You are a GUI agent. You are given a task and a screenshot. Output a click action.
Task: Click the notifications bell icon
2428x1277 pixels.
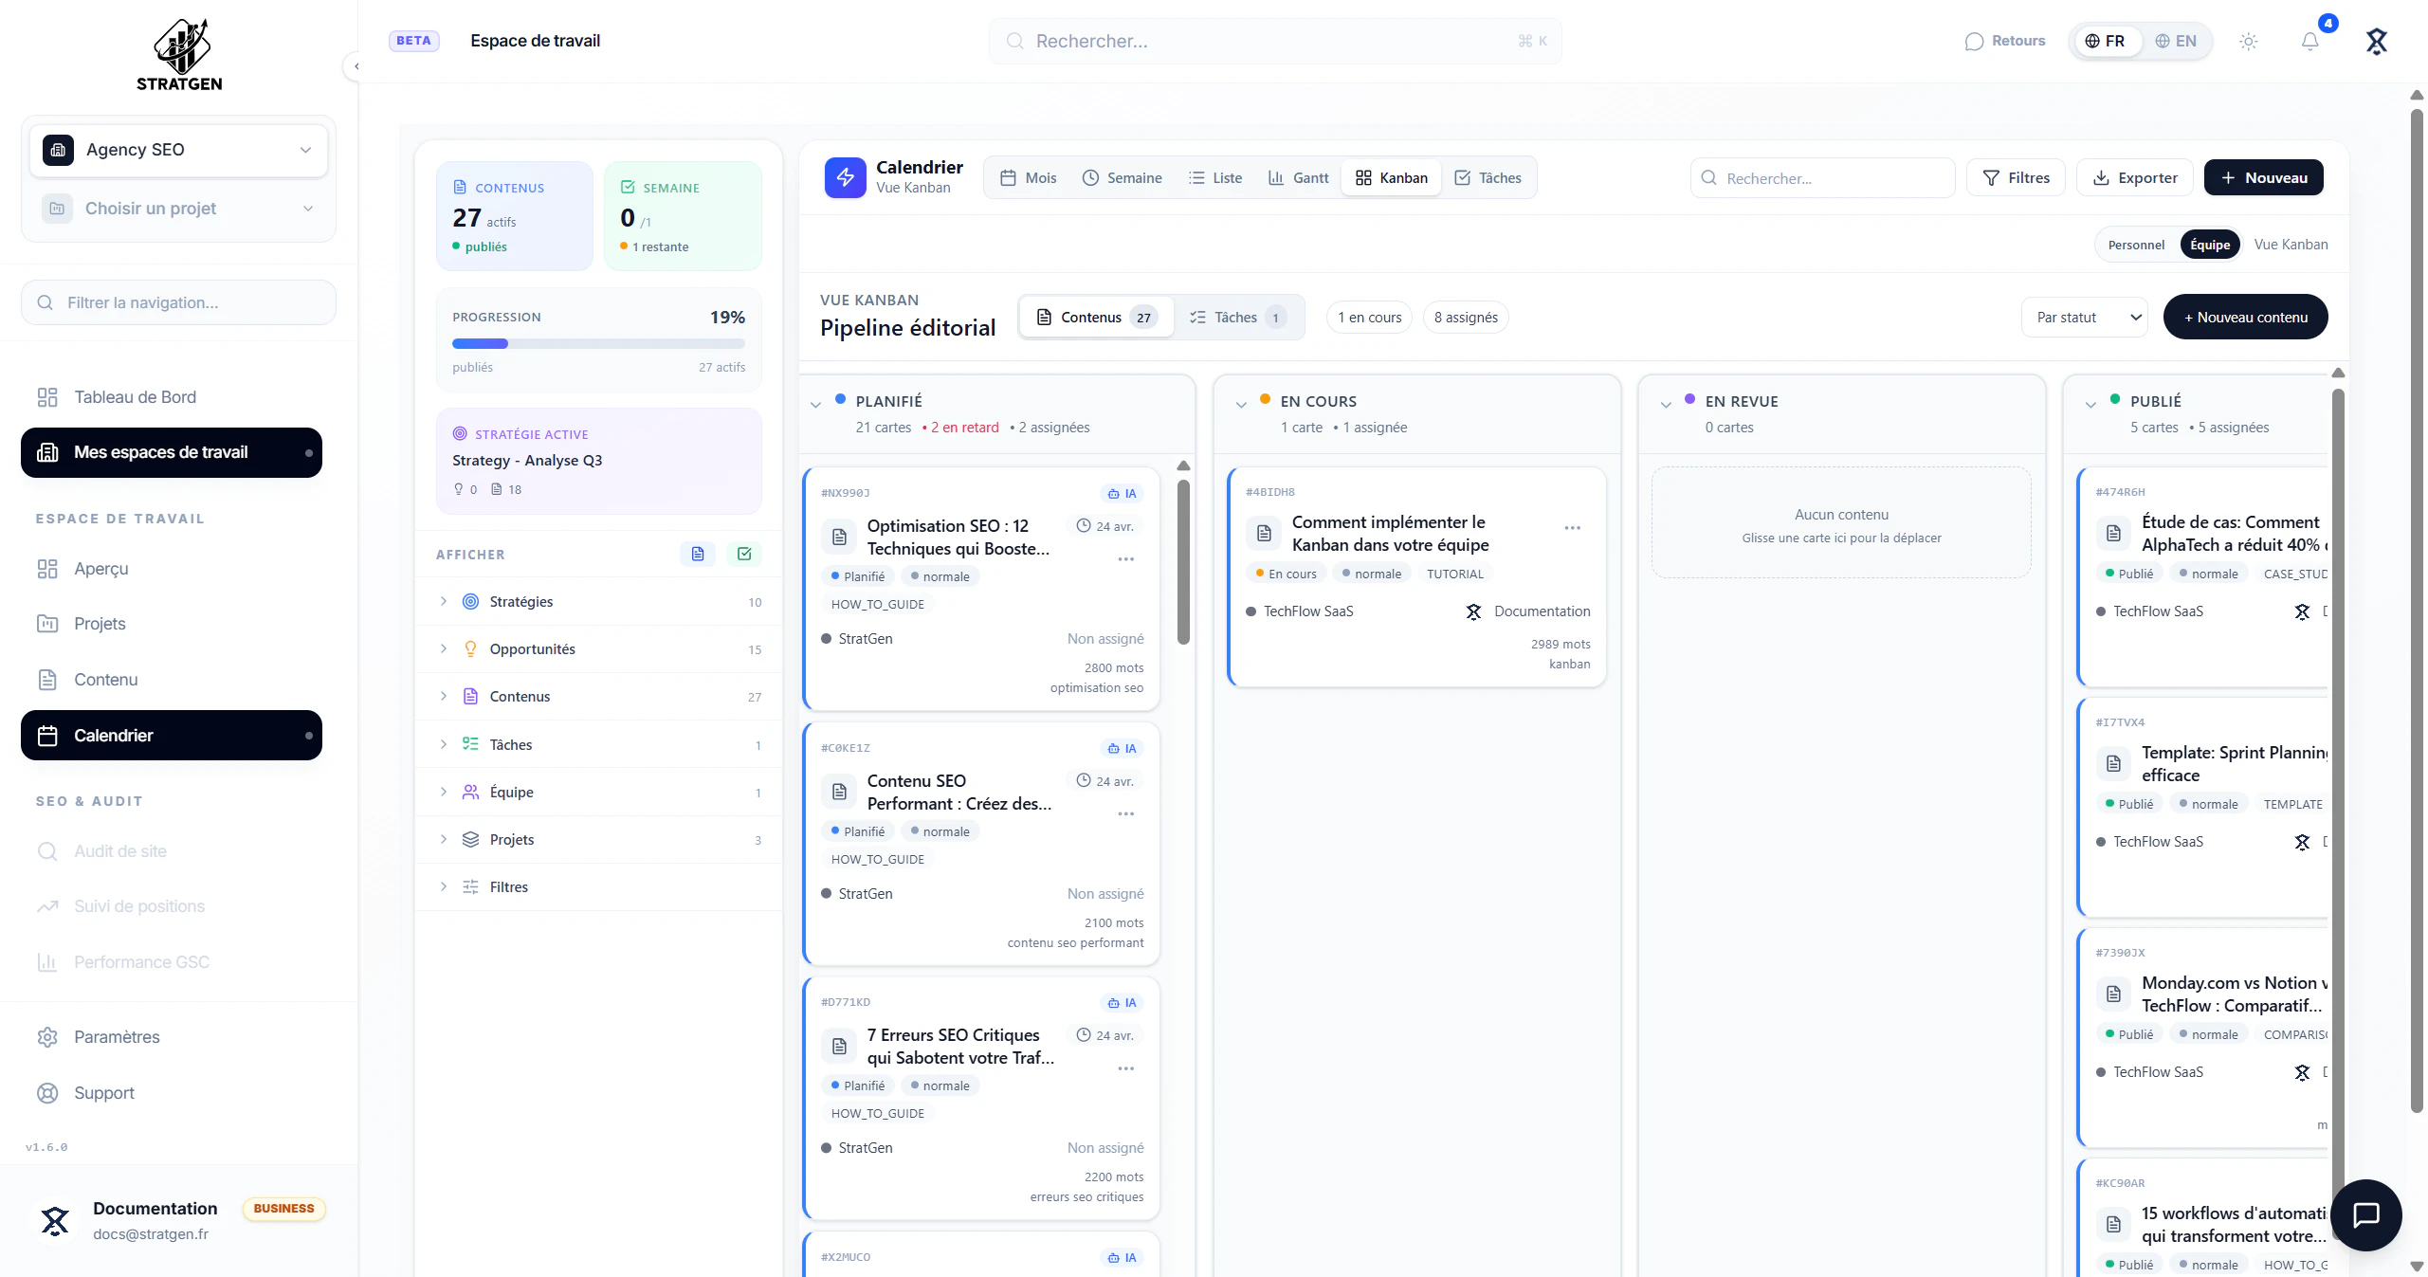[x=2309, y=41]
